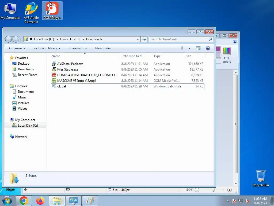Click Users in the address breadcrumb

(x=64, y=39)
